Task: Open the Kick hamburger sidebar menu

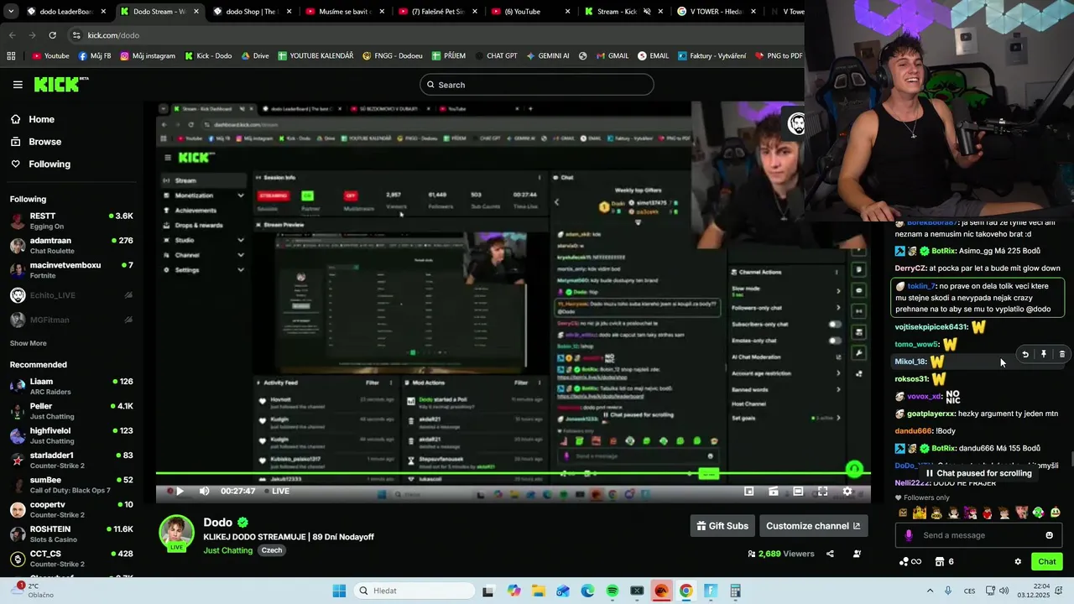Action: point(18,85)
